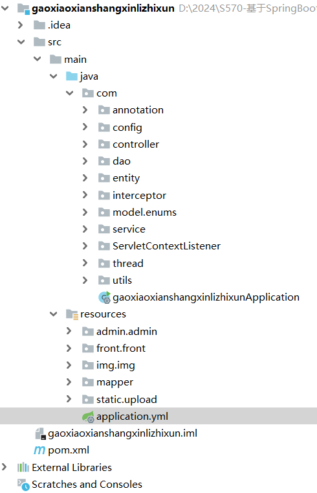
Task: Click the blue java source folder icon
Action: click(x=72, y=76)
